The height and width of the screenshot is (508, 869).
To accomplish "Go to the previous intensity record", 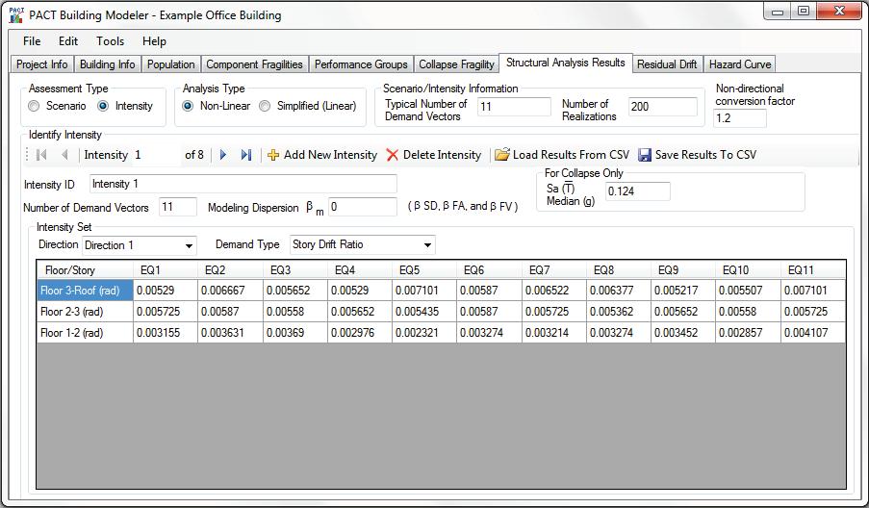I will click(x=64, y=155).
